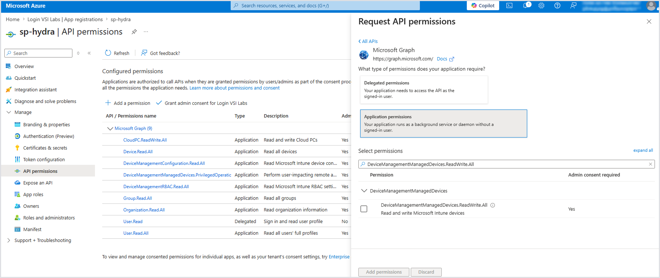Screen dimensions: 660x278
Task: Click Got feedback? button
Action: [x=160, y=53]
